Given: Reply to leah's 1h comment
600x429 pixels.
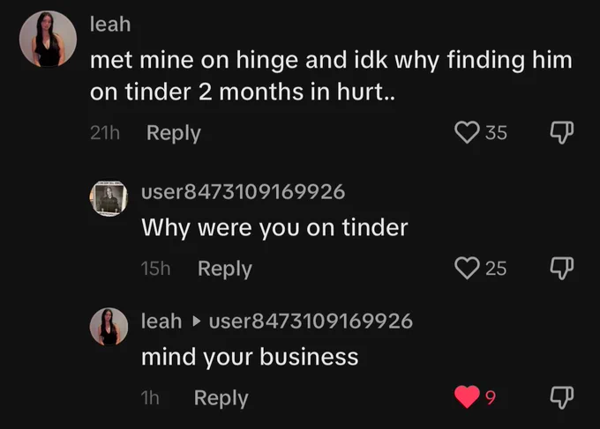Looking at the screenshot, I should click(x=221, y=398).
